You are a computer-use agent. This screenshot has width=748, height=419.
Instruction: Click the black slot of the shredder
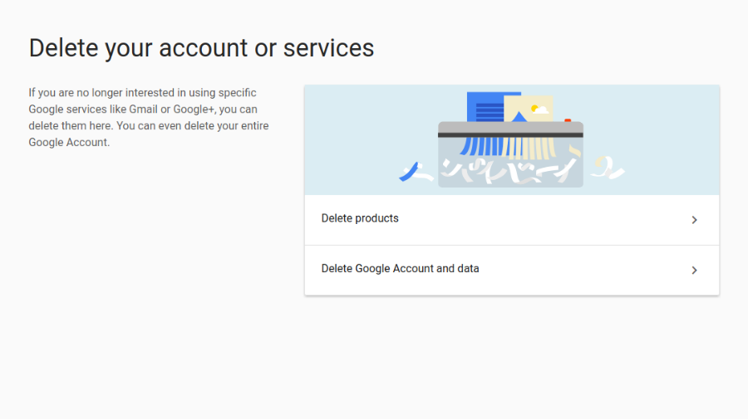(x=510, y=134)
